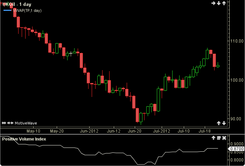Click the MotiveWave label

tap(26, 123)
